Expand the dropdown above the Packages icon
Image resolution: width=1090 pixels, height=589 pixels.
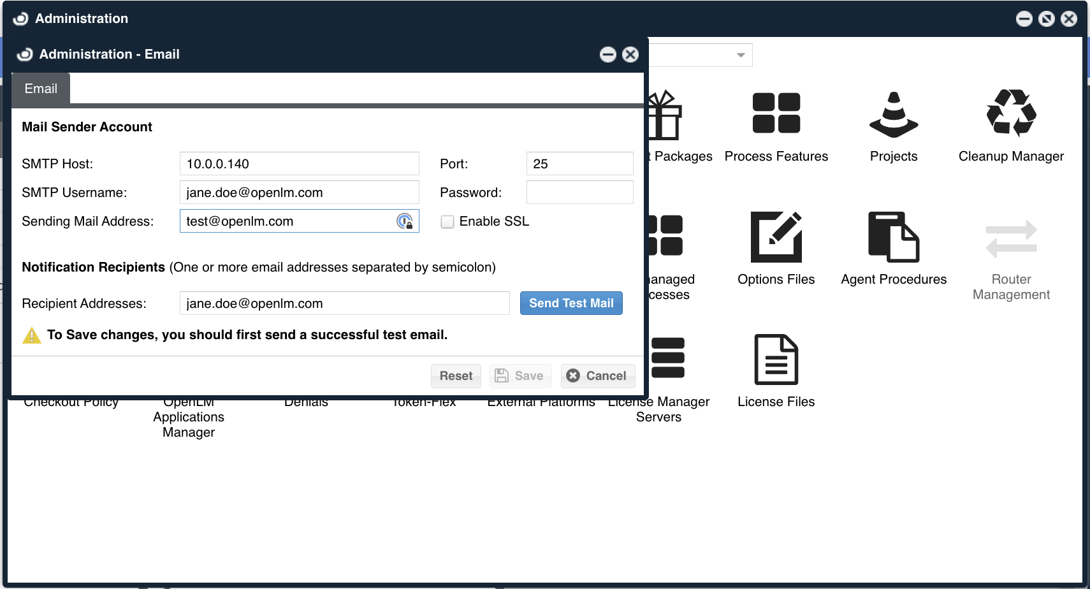(x=740, y=55)
